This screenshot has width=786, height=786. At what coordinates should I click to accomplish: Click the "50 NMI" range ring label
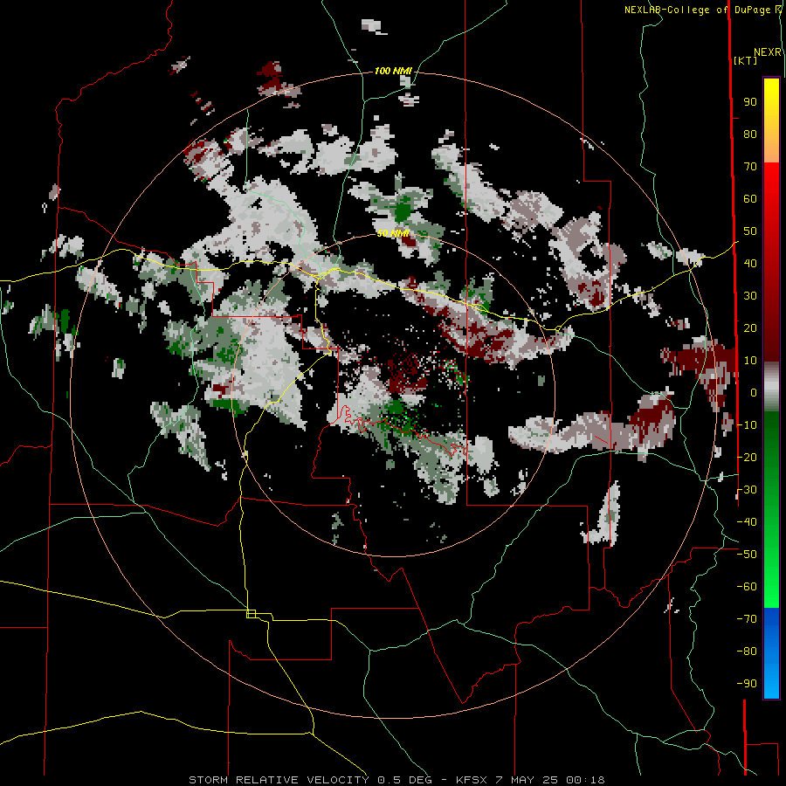pos(393,233)
